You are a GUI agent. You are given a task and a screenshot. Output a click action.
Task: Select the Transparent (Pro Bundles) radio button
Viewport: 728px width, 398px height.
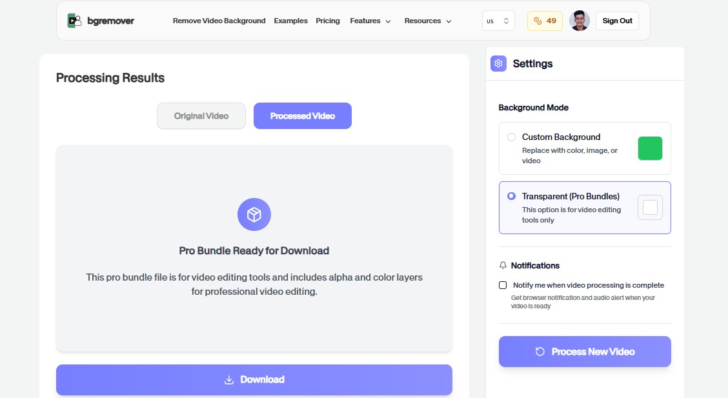tap(511, 196)
